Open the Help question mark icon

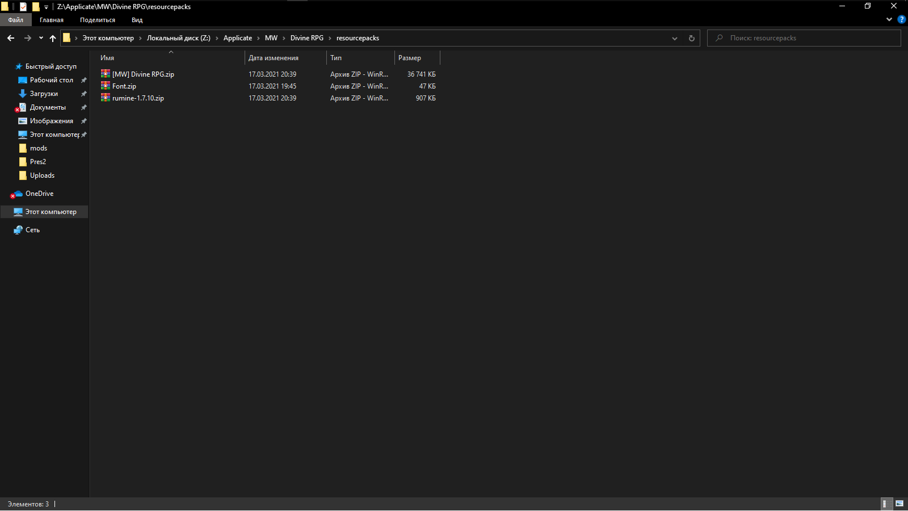(901, 19)
